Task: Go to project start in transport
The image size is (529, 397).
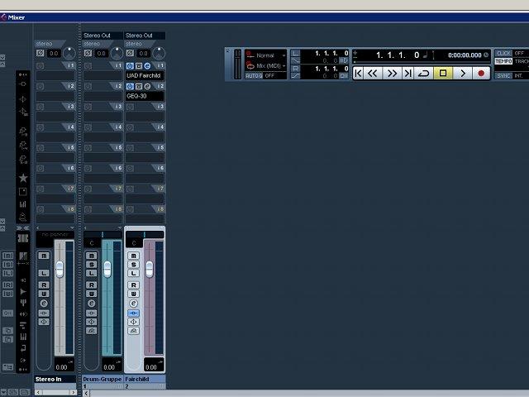Action: pos(358,74)
